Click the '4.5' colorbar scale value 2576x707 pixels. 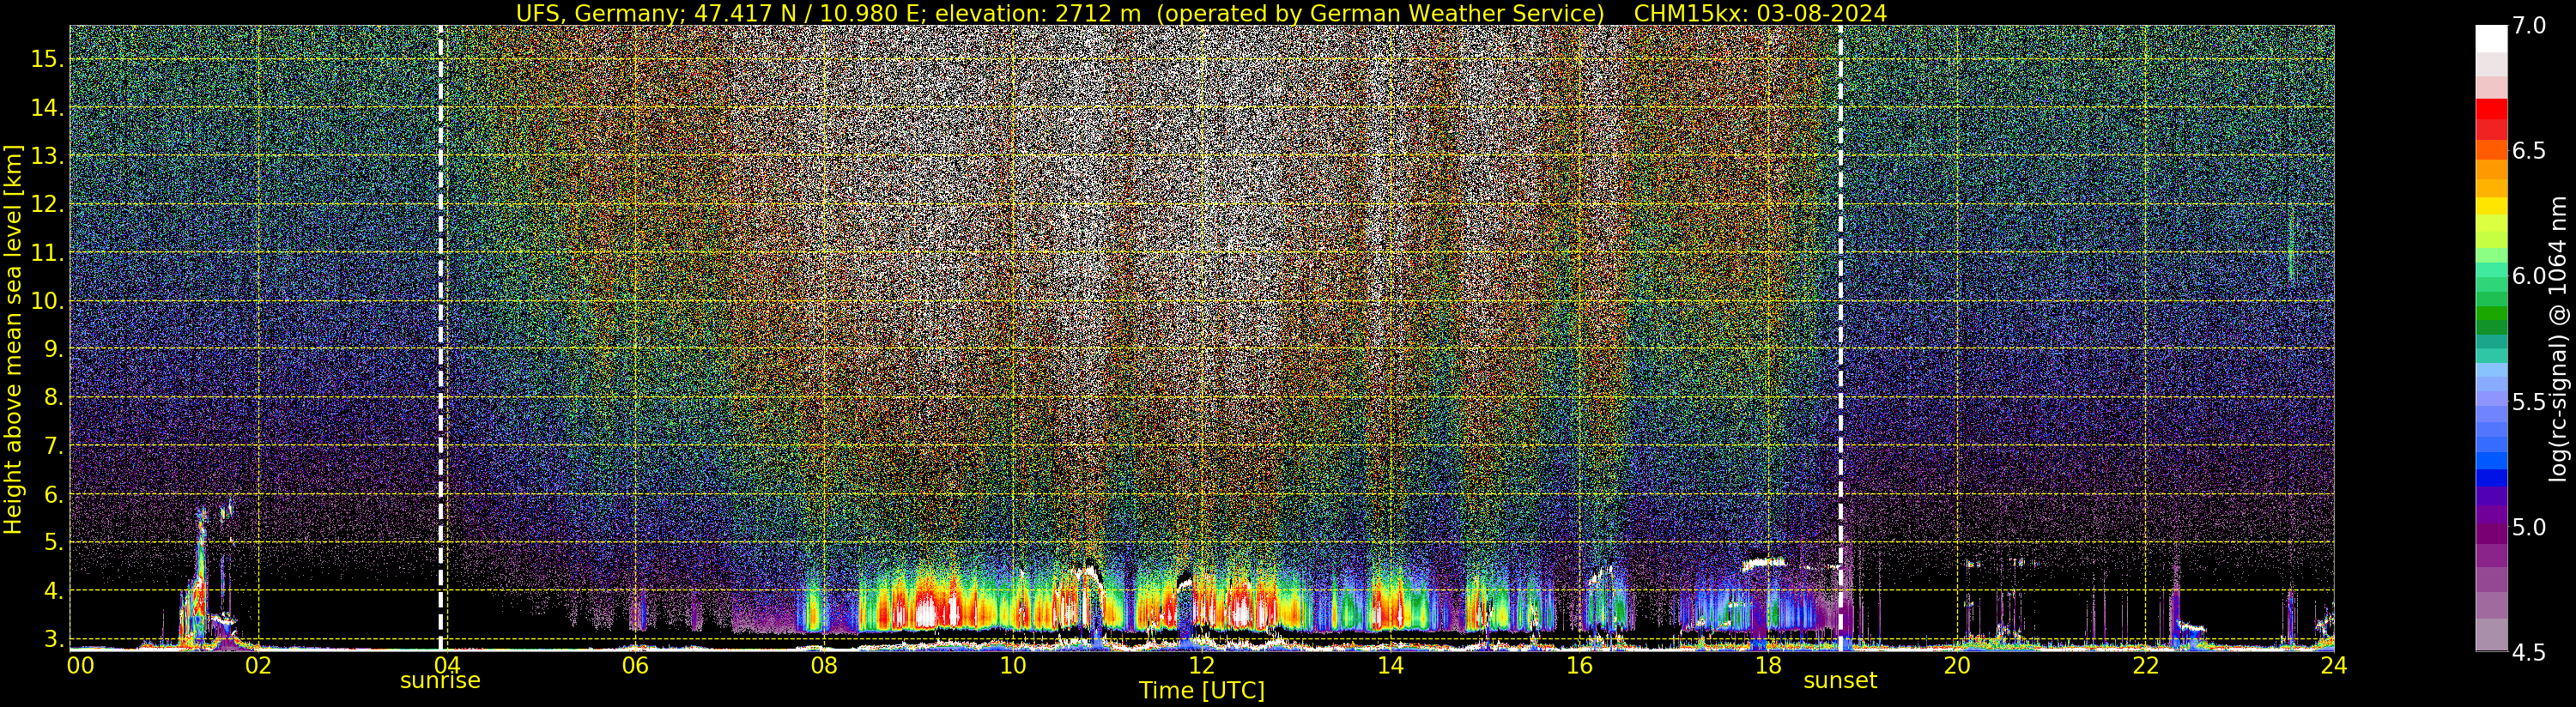(2530, 653)
